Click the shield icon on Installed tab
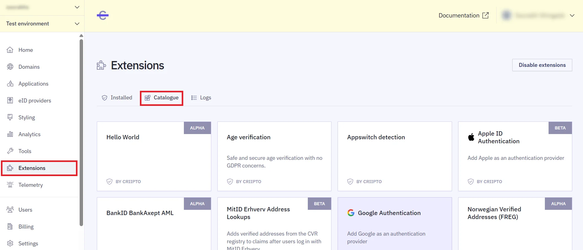Screen dimensions: 583x250 (x=105, y=98)
